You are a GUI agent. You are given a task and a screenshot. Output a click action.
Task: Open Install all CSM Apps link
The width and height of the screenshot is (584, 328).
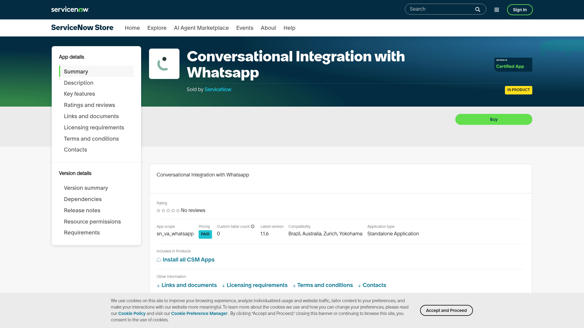pyautogui.click(x=189, y=260)
